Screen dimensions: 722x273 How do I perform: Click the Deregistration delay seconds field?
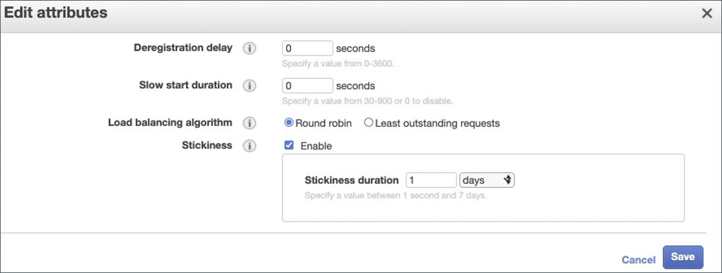pos(307,48)
